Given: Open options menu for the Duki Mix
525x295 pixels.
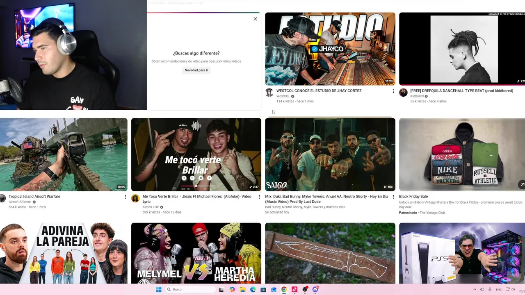Looking at the screenshot, I should point(393,197).
